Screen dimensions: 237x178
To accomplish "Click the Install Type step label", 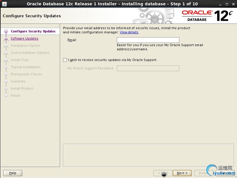I will tap(20, 60).
